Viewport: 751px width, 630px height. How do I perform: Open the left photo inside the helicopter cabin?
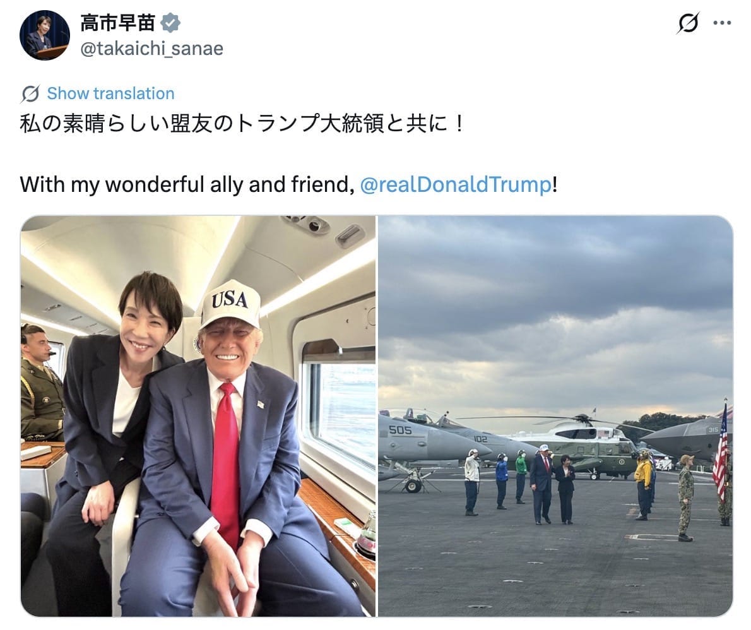[x=198, y=416]
